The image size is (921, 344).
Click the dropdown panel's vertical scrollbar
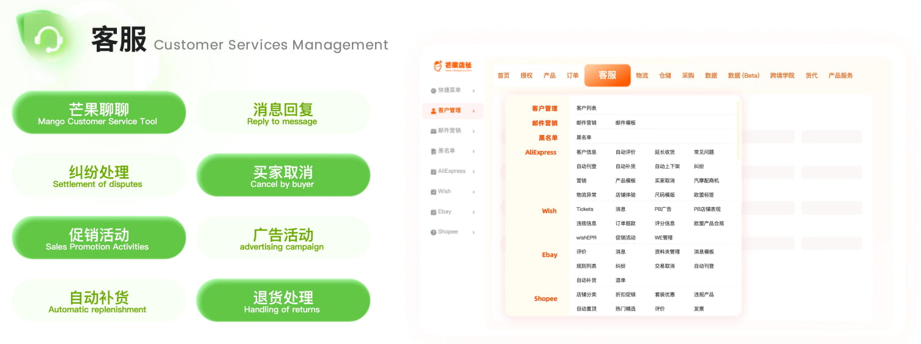coord(738,128)
